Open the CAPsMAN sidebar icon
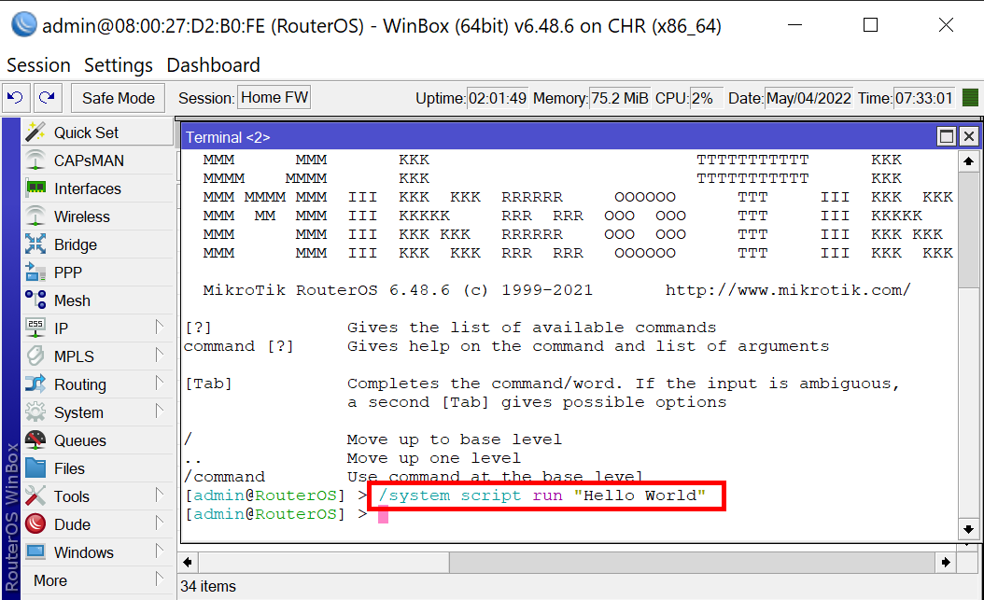This screenshot has width=984, height=600. 35,160
